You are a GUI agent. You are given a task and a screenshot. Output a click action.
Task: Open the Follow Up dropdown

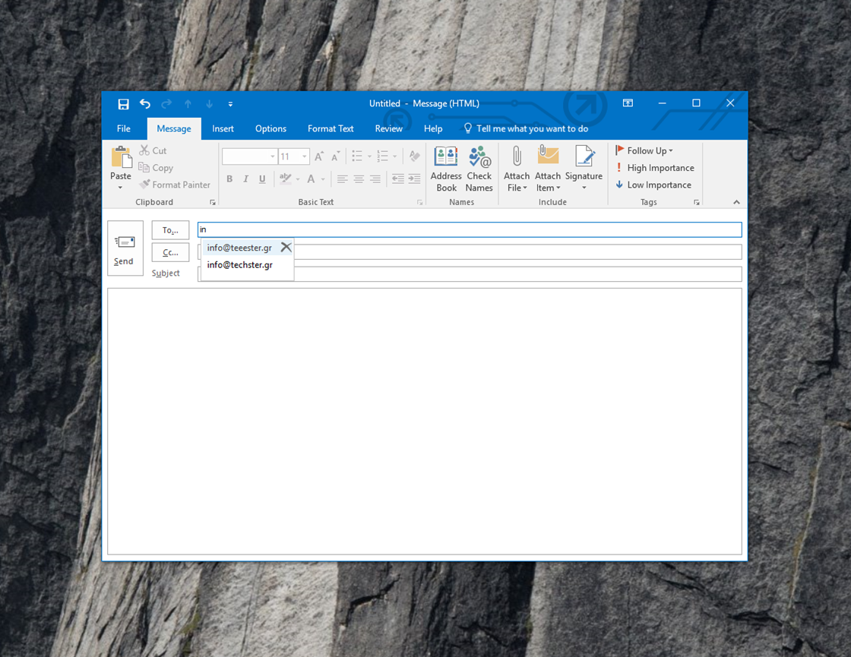pyautogui.click(x=644, y=150)
